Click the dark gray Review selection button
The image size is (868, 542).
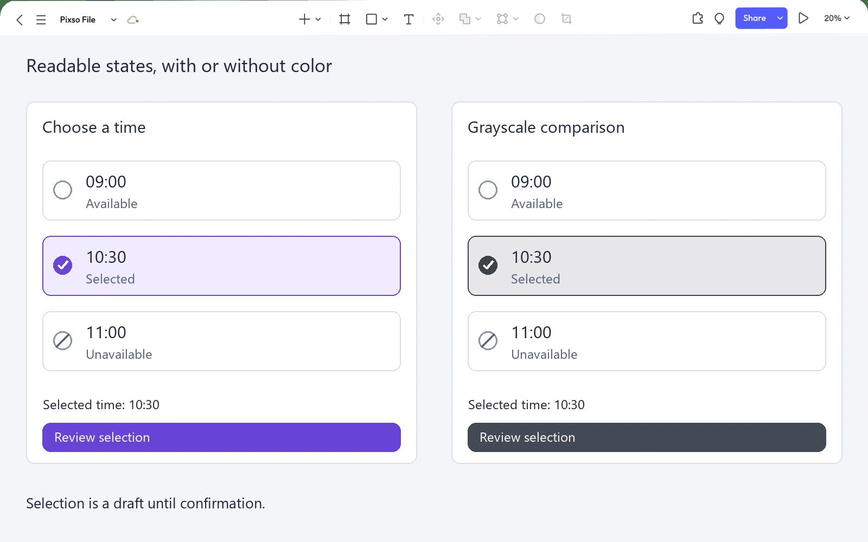tap(647, 437)
